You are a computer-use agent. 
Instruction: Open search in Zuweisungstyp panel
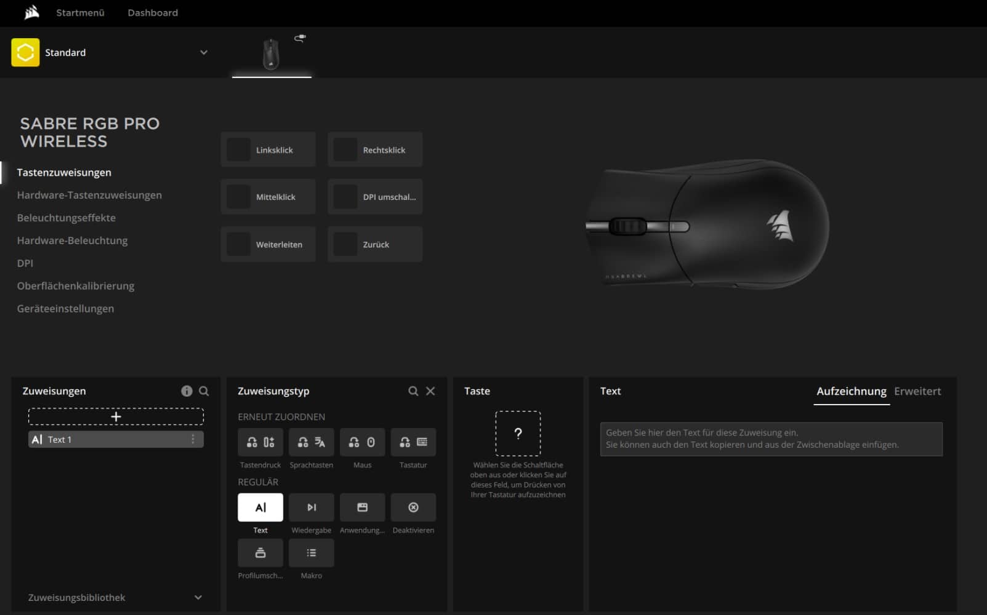413,391
